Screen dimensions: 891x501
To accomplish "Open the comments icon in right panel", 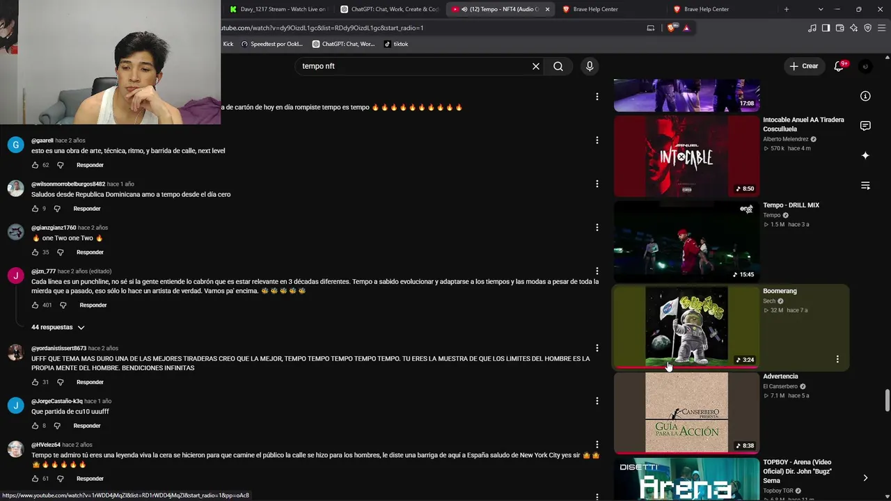I will (865, 126).
